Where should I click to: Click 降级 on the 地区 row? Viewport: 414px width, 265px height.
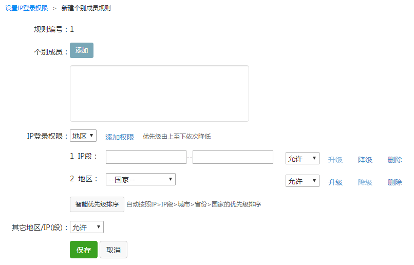(365, 182)
